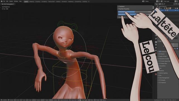This screenshot has height=101, width=179.
Task: Open the Render menu
Action: (x=11, y=1)
